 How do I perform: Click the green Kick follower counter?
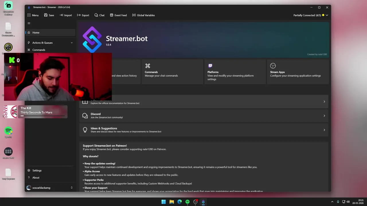[14, 60]
